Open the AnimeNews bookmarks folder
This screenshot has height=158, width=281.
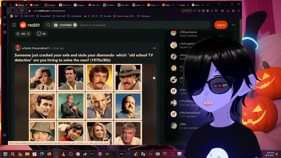pos(74,16)
